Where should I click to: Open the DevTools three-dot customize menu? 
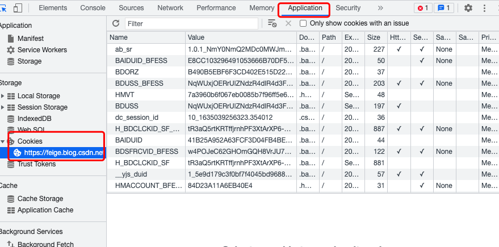click(484, 8)
